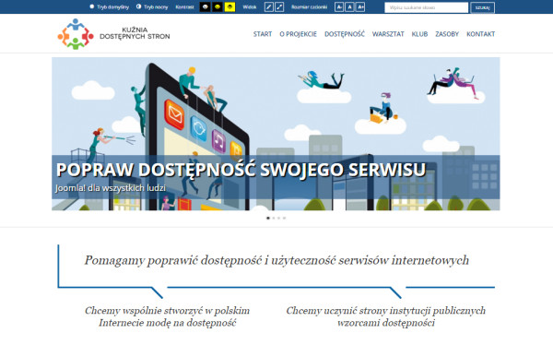Decrease font size with A- button

pyautogui.click(x=339, y=7)
